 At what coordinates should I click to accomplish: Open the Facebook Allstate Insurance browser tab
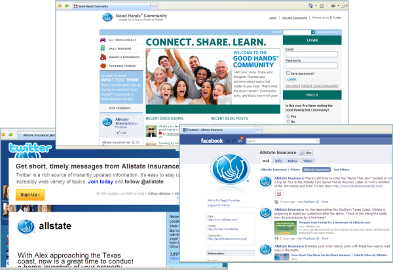[218, 130]
